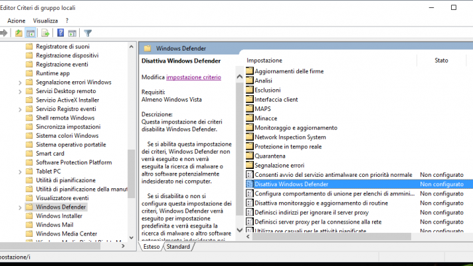
Task: Toggle the show/hide console tree icon
Action: click(31, 33)
